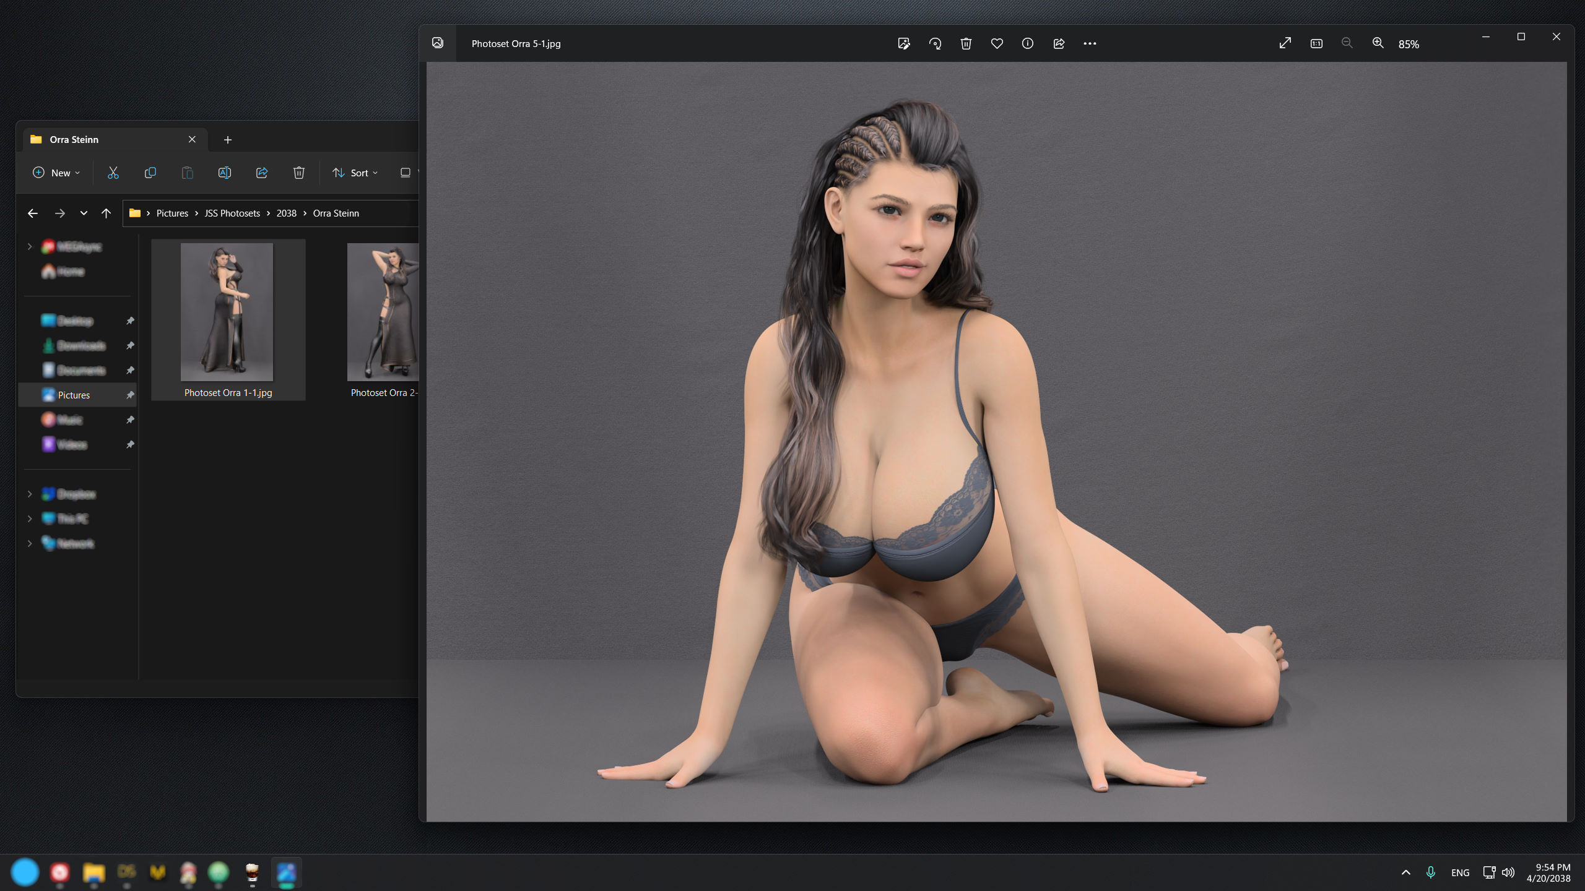The width and height of the screenshot is (1585, 891).
Task: Expand the This PC tree item
Action: coord(29,519)
